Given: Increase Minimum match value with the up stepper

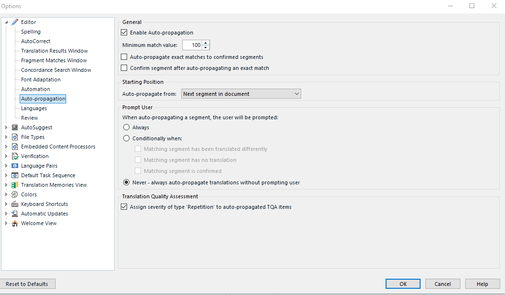Looking at the screenshot, I should point(206,43).
